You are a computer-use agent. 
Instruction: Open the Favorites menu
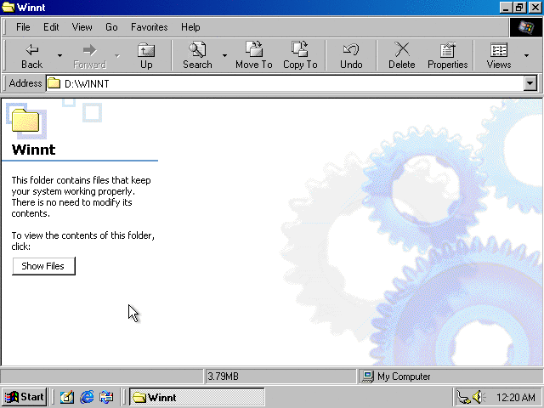150,27
